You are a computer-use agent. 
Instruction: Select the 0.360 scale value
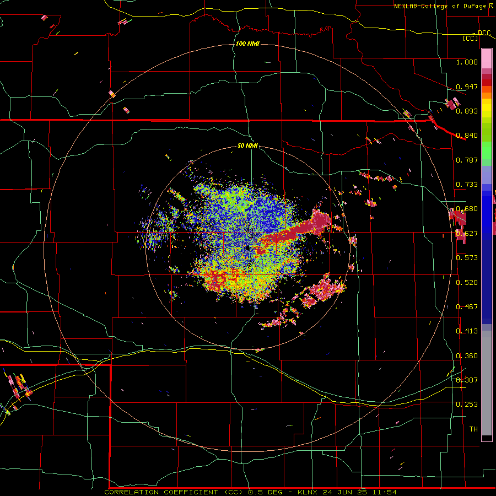[x=467, y=355]
